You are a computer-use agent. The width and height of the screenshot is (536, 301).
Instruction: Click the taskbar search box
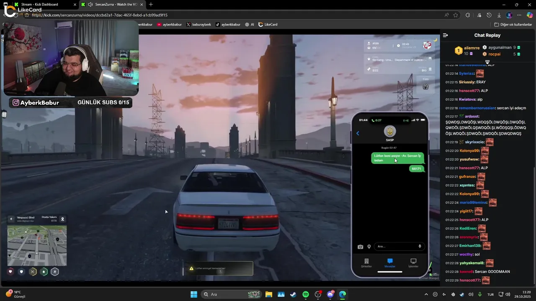[232, 294]
